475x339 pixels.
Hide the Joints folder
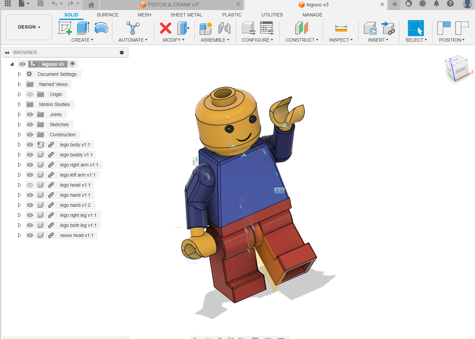tap(30, 114)
